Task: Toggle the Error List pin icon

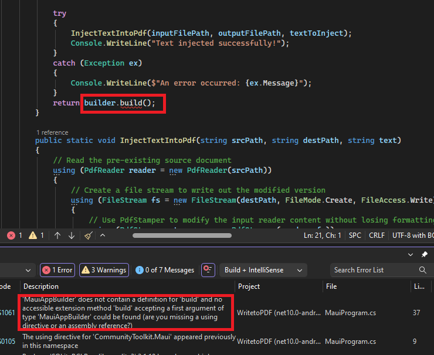Action: click(x=424, y=254)
